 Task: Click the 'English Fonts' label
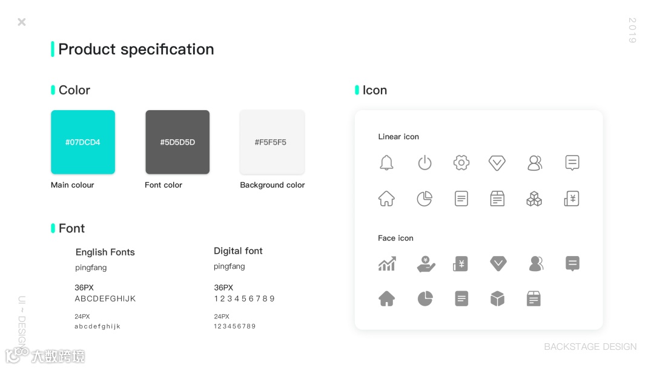pos(105,252)
